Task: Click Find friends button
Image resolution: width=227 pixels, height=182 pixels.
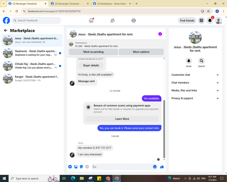Action: (187, 20)
